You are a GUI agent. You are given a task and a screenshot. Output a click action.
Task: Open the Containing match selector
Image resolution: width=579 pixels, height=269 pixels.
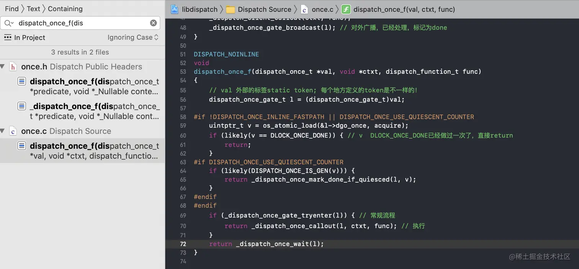65,8
